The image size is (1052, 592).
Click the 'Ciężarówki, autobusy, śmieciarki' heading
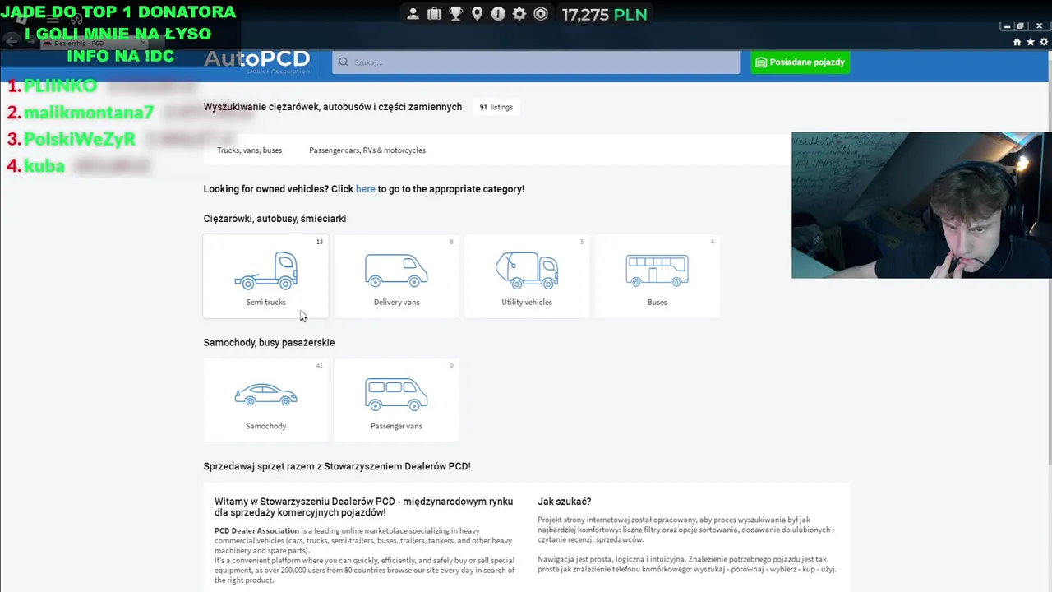tap(275, 219)
